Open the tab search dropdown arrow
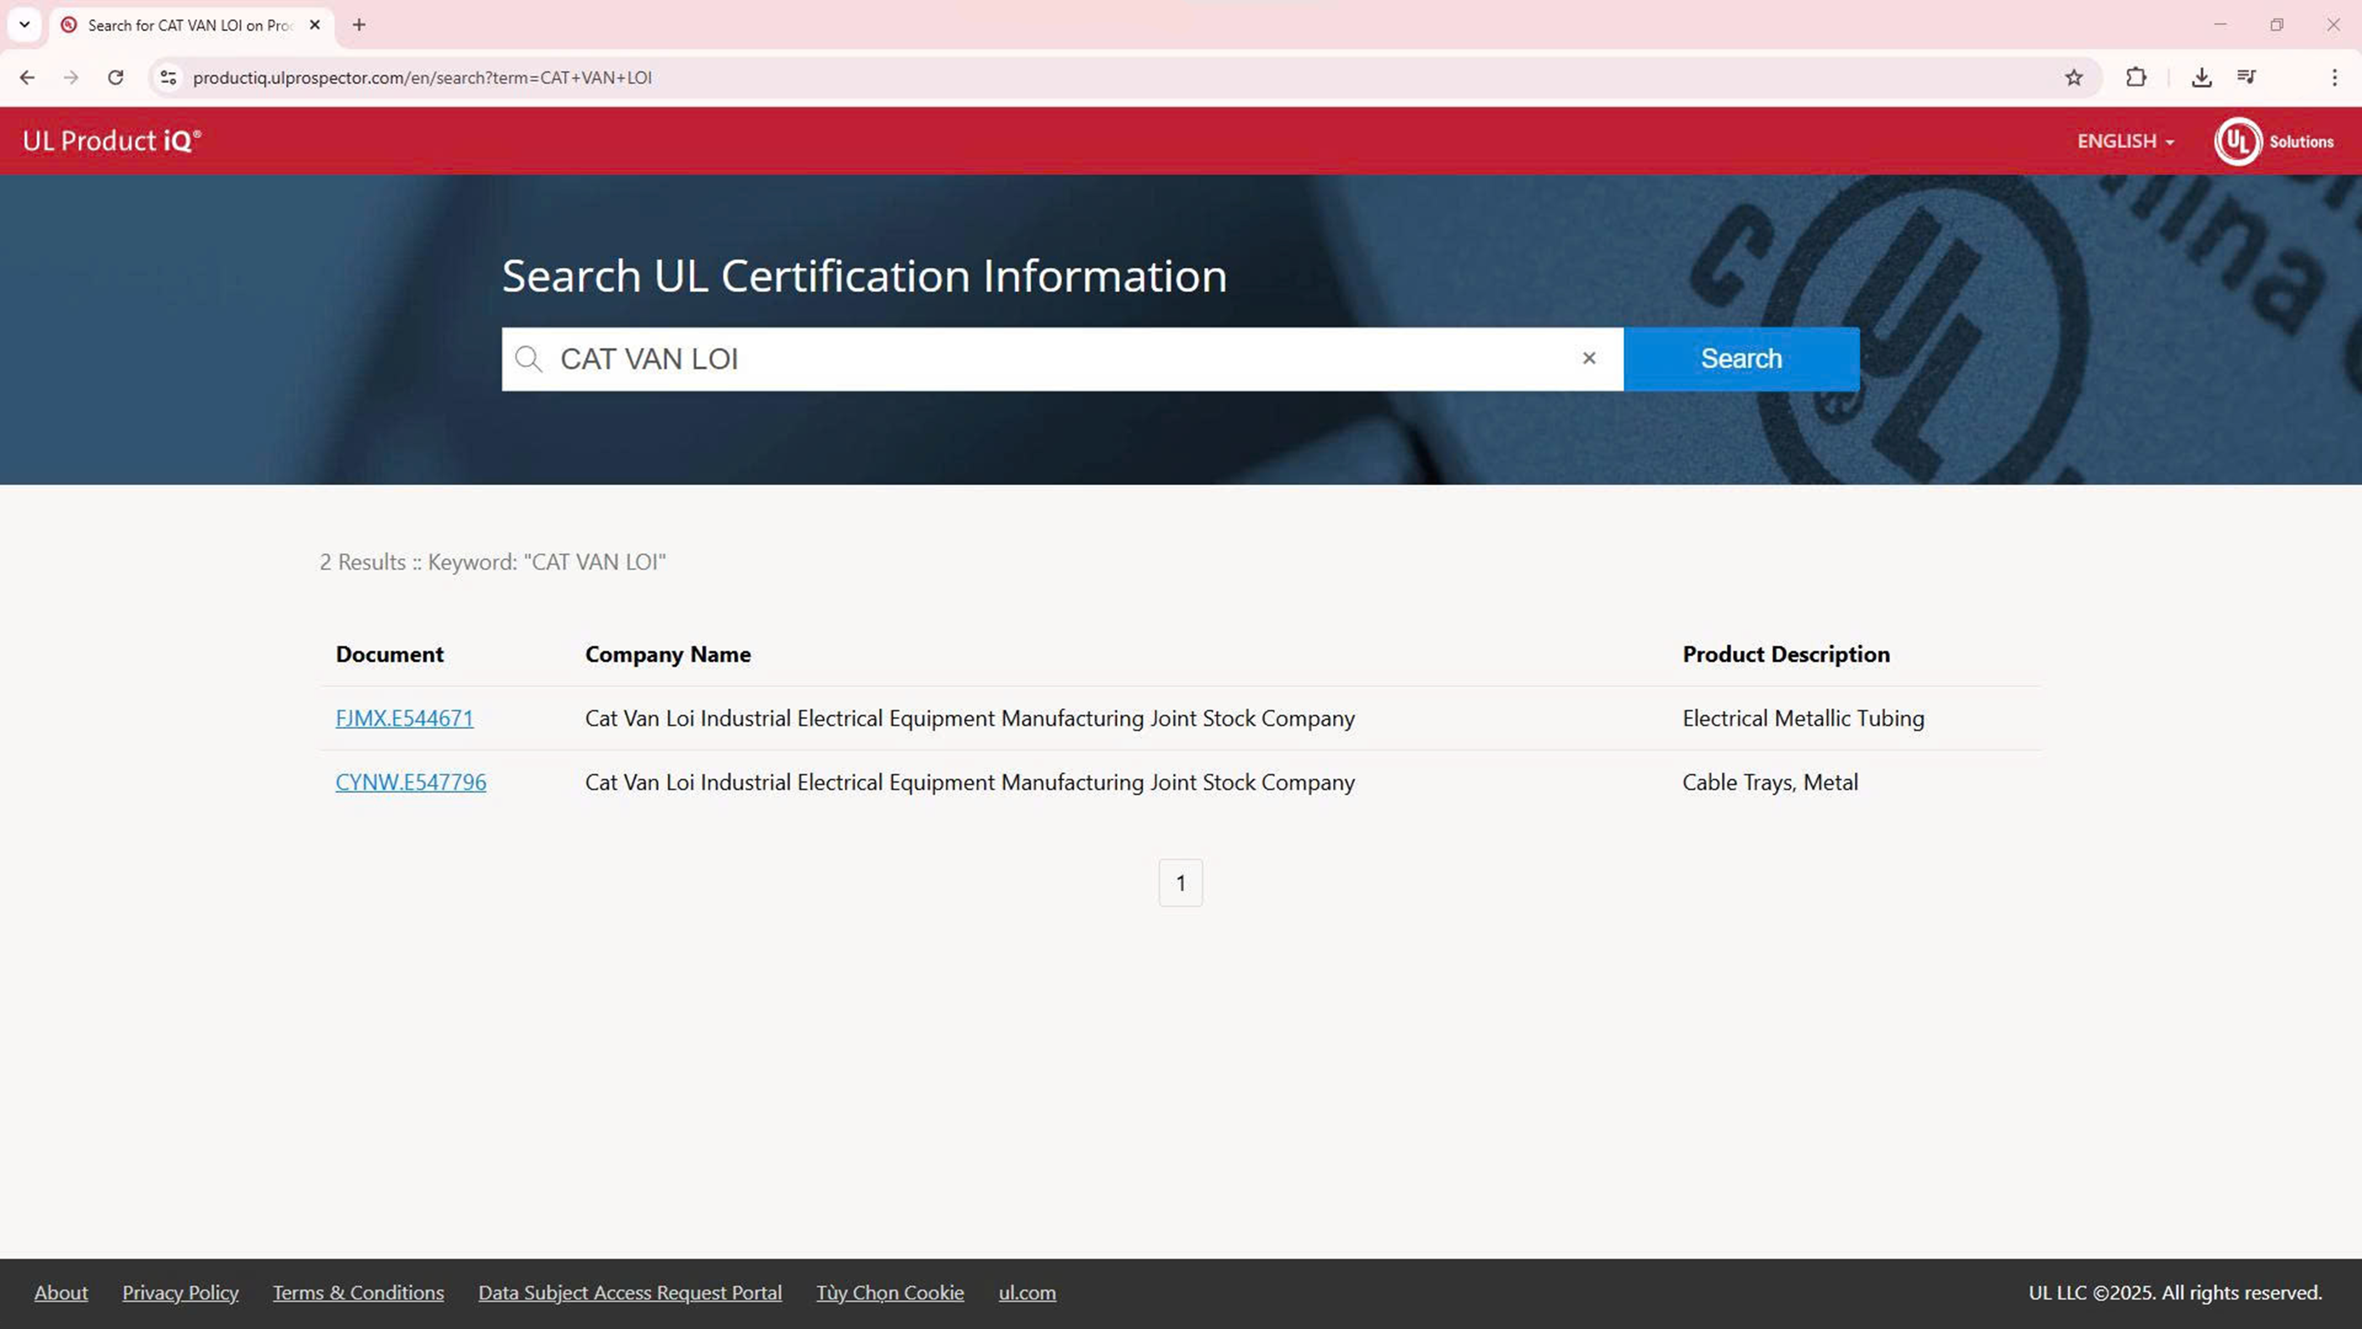Image resolution: width=2362 pixels, height=1329 pixels. tap(25, 25)
